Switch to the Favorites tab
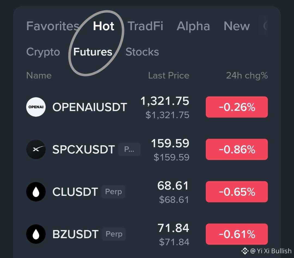Viewport: 294px width, 258px height. coord(53,26)
